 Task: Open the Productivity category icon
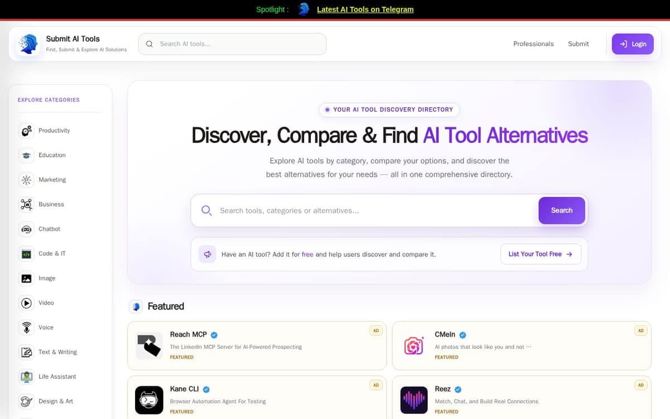pos(26,131)
